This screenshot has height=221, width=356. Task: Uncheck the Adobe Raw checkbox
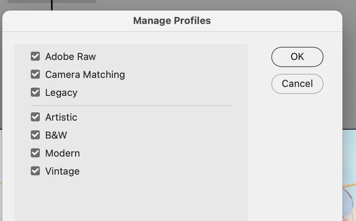(35, 57)
